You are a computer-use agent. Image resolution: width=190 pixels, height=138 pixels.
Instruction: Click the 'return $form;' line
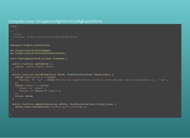coord(24,96)
